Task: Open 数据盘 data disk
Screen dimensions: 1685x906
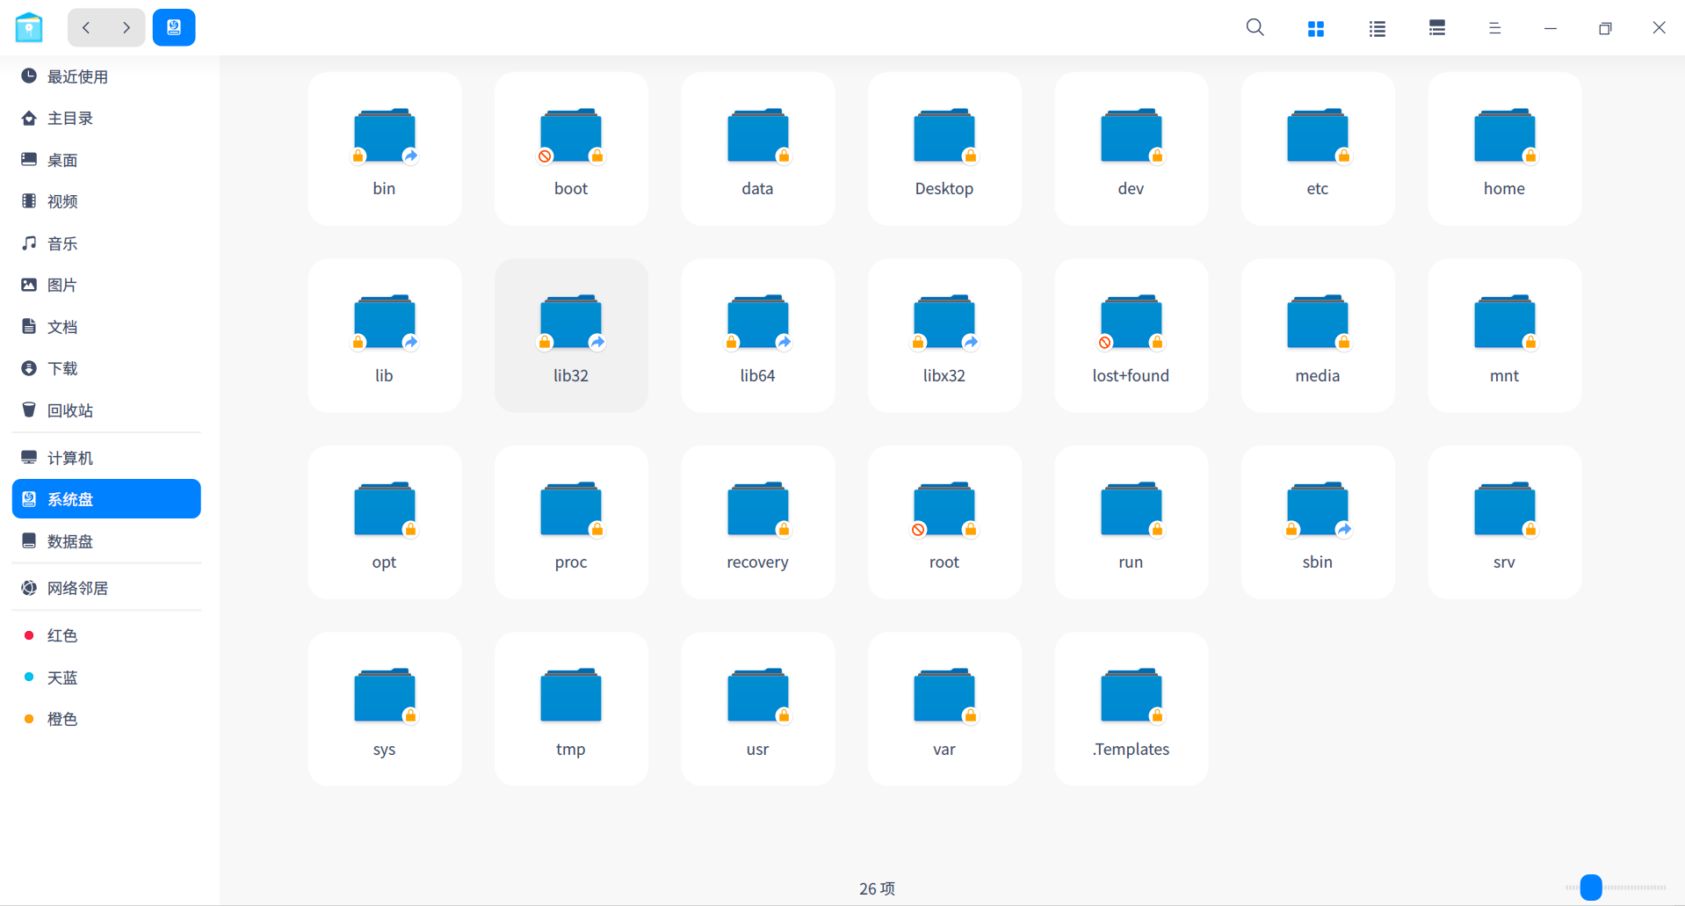Action: coord(69,541)
